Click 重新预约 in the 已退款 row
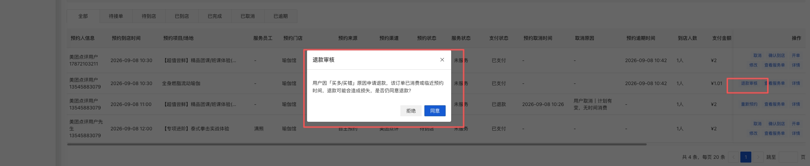The height and width of the screenshot is (166, 810). click(x=749, y=104)
